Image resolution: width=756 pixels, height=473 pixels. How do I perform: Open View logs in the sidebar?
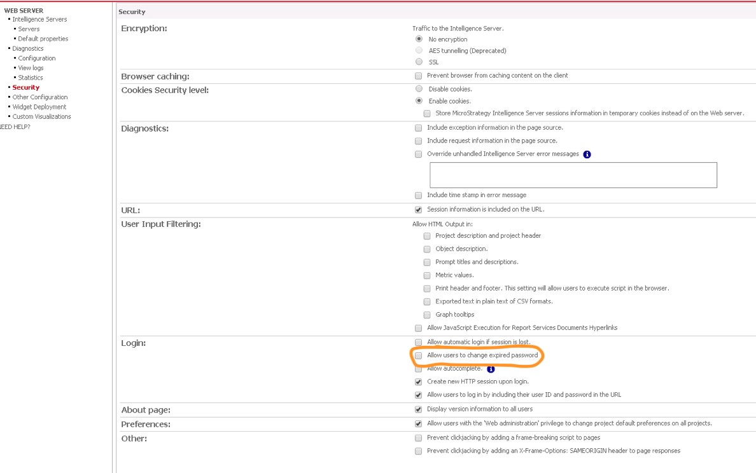click(31, 67)
